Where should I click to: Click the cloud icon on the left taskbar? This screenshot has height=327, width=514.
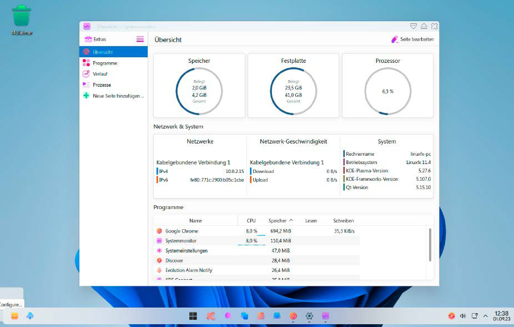[x=30, y=316]
